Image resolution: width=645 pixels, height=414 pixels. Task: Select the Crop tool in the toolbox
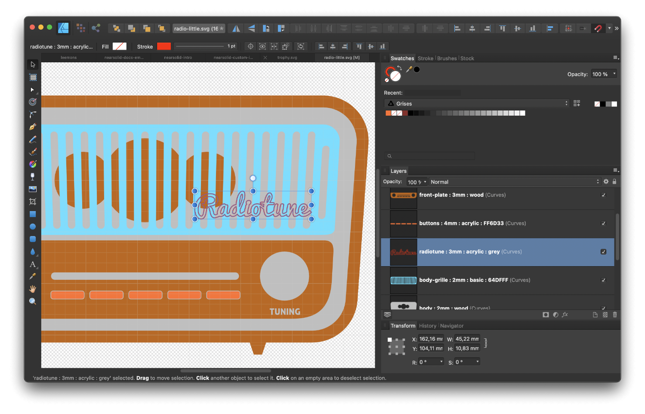click(33, 202)
